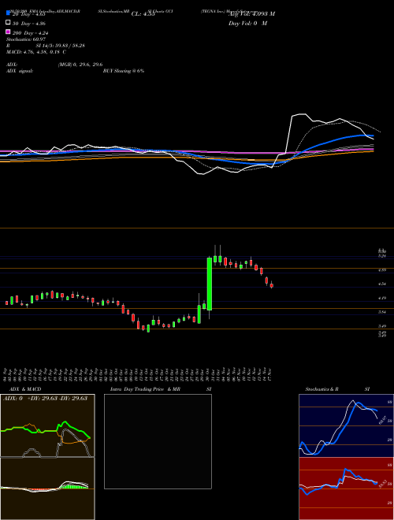The height and width of the screenshot is (520, 394).
Task: Click the 'Avg Vol: 4.093 M' label
Action: [251, 14]
